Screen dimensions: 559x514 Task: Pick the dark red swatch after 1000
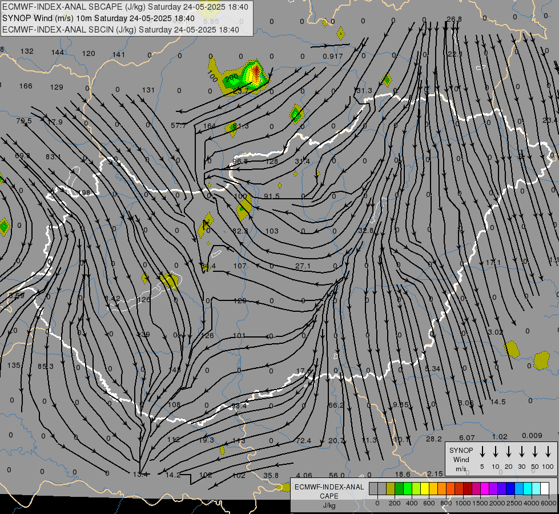[468, 489]
